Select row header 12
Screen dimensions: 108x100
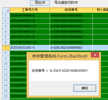click(x=6, y=74)
